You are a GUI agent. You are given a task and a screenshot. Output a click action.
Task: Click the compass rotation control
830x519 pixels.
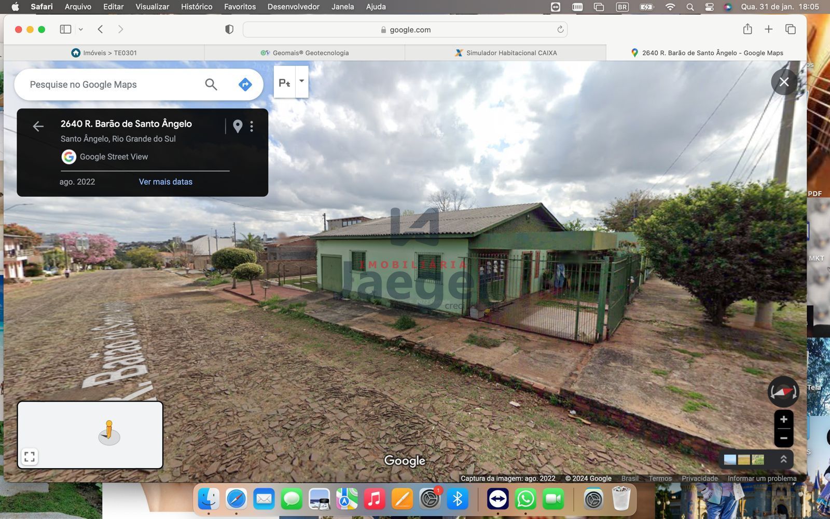783,392
